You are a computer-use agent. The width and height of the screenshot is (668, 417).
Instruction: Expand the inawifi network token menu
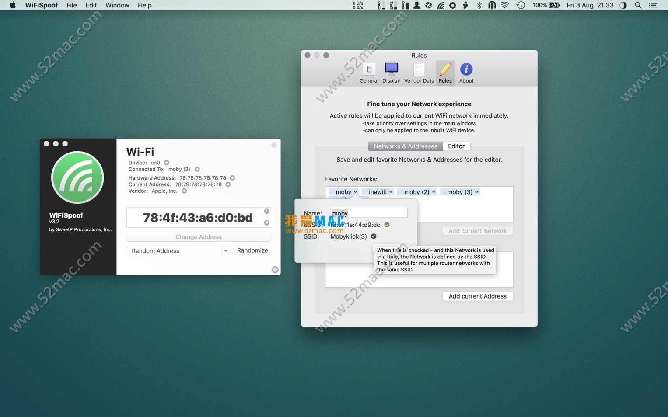click(x=391, y=192)
